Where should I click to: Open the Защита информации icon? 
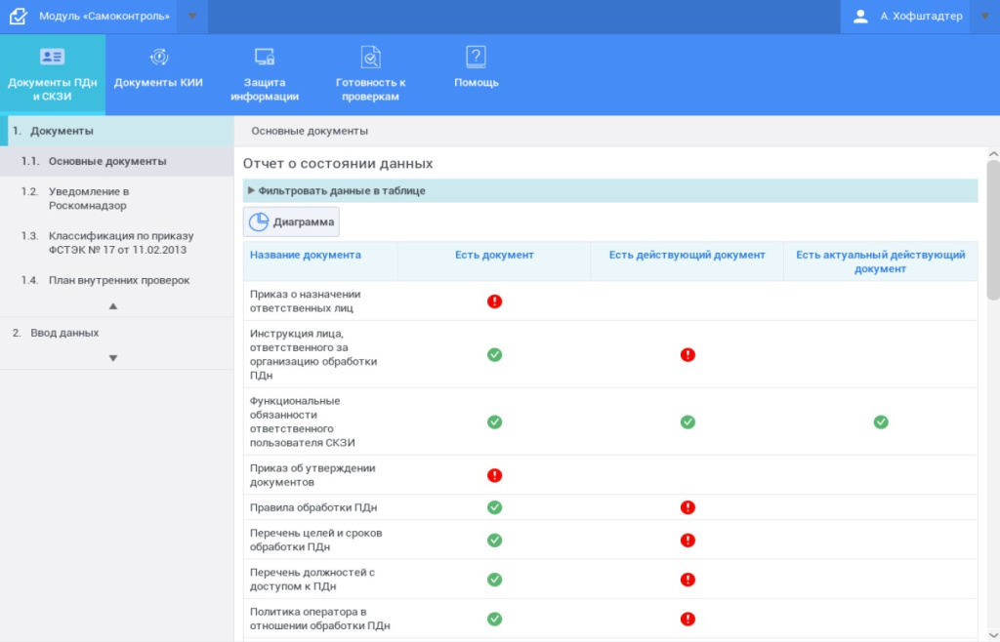264,57
